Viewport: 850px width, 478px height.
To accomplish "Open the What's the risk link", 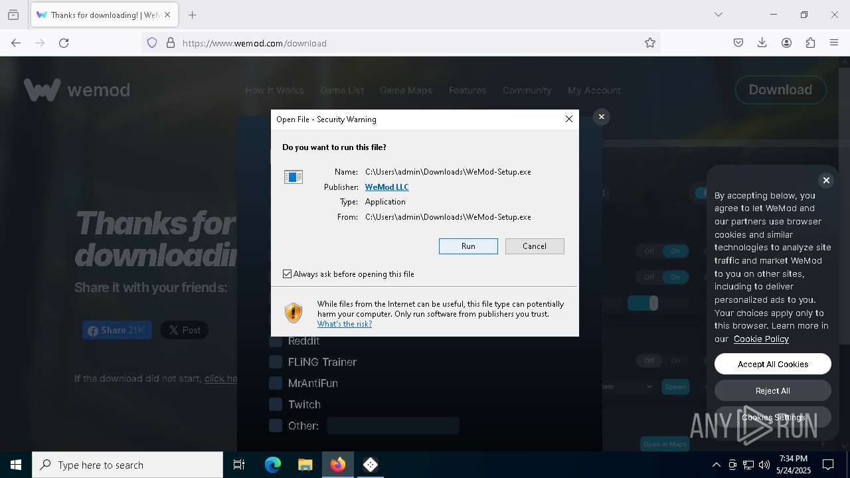I will [x=345, y=324].
